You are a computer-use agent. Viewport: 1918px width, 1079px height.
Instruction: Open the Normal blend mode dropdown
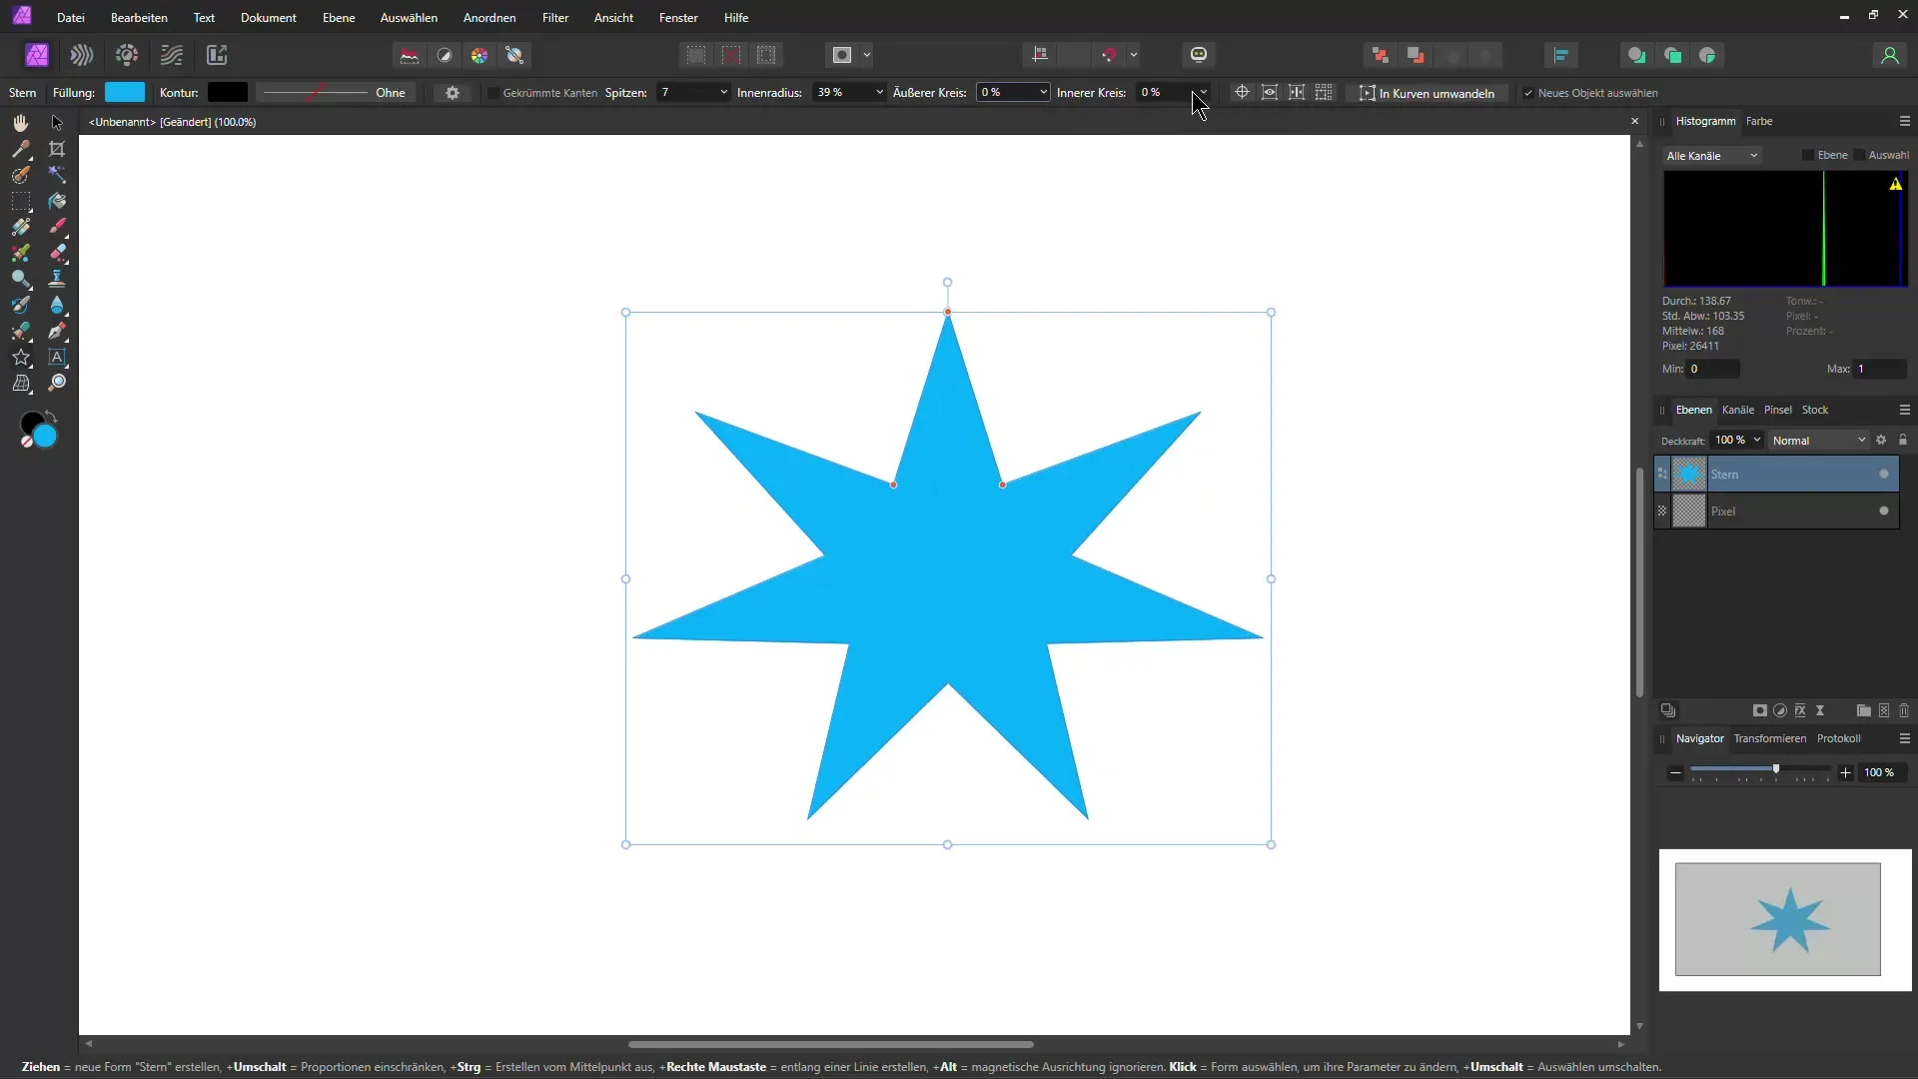pos(1819,441)
